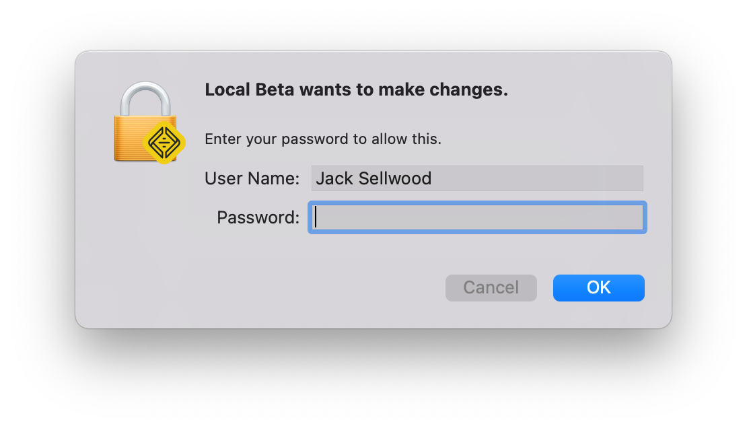Dismiss the prompt with Cancel
Screen dimensions: 747x428
[x=491, y=287]
